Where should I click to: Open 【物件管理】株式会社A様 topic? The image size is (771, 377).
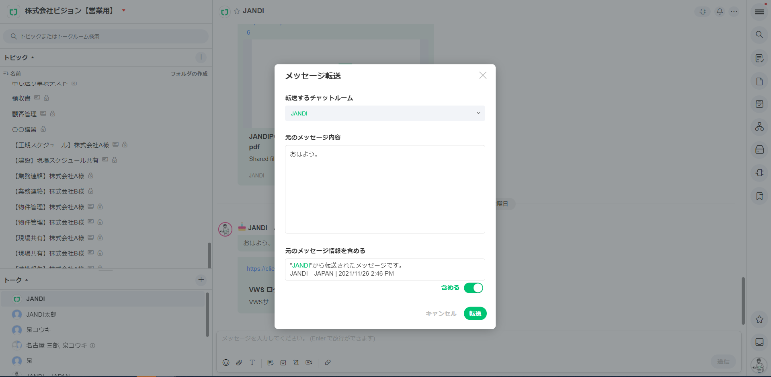pyautogui.click(x=49, y=207)
